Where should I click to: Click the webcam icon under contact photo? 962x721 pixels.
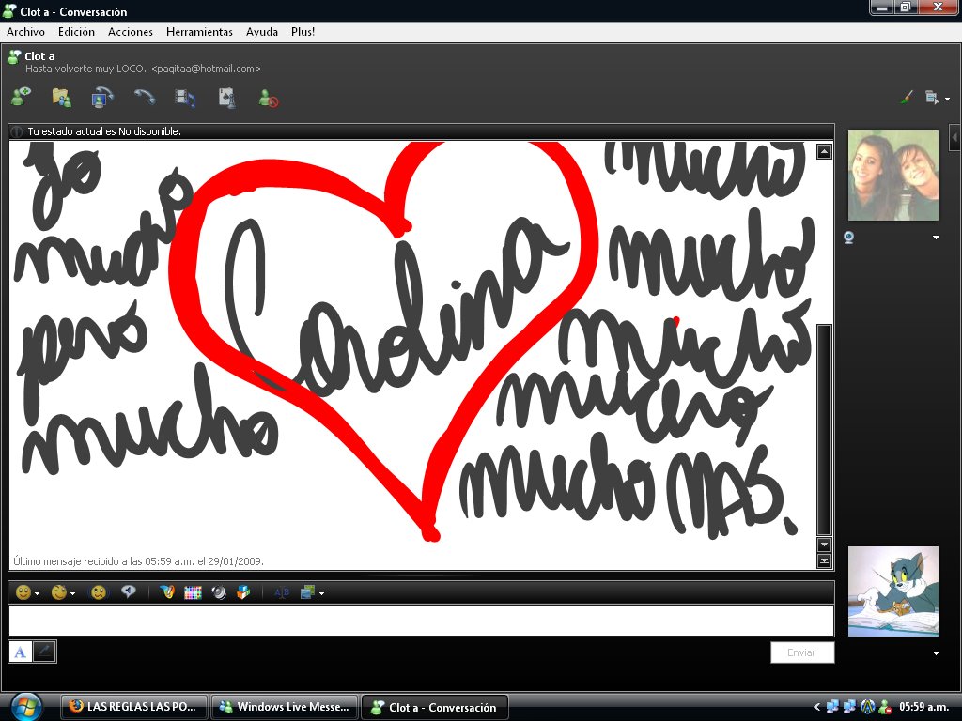849,238
